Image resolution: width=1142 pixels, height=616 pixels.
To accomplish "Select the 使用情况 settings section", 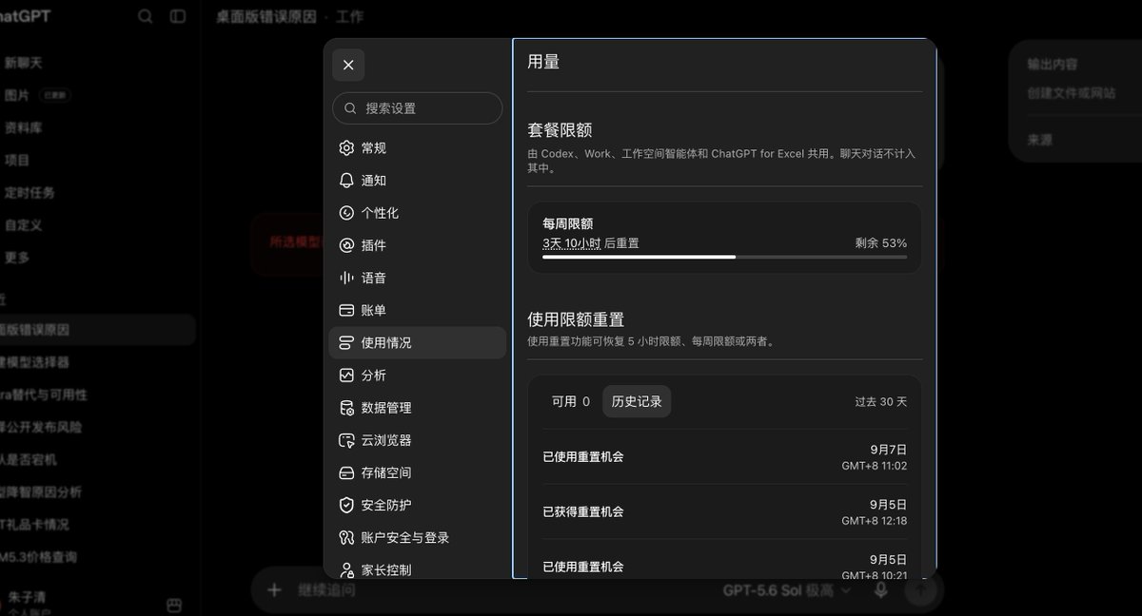I will [417, 342].
